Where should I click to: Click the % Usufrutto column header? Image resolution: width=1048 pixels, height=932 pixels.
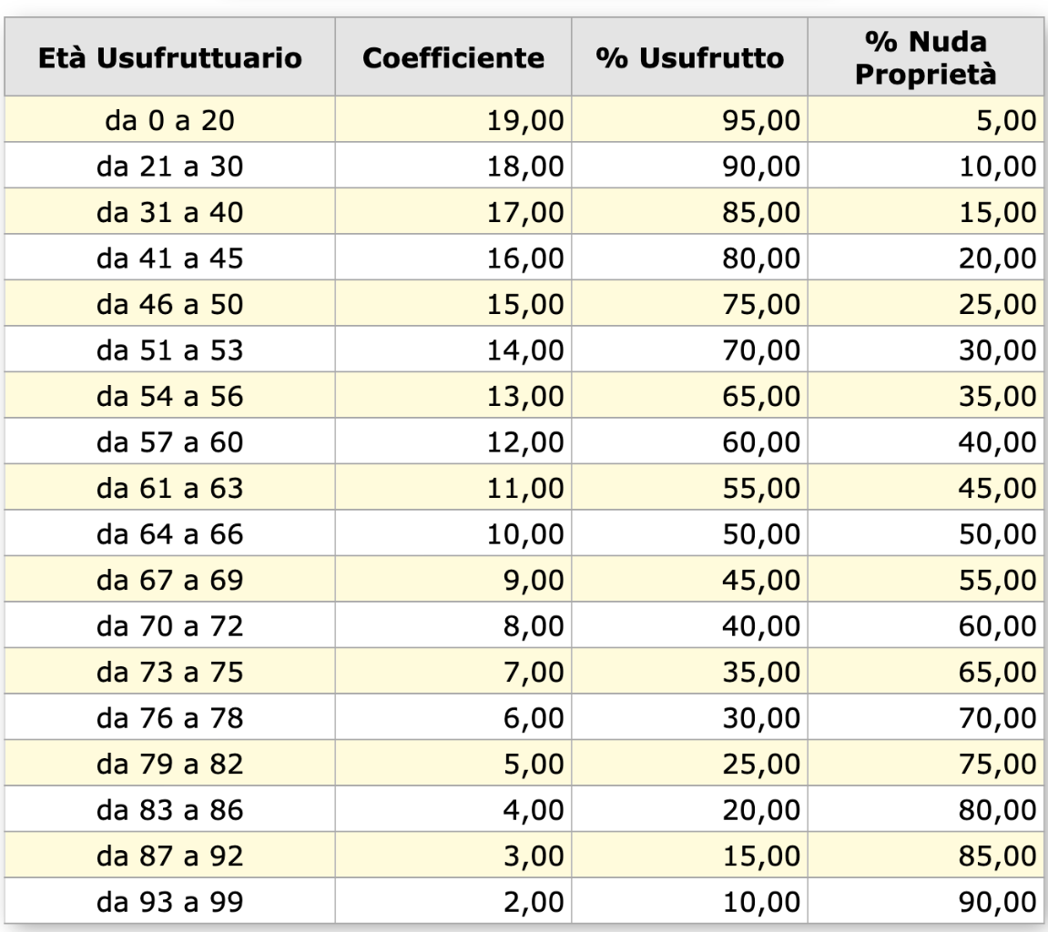click(690, 56)
